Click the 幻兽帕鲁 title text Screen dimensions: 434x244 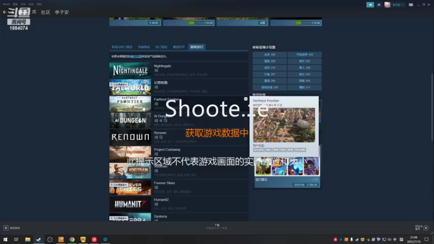coord(161,83)
